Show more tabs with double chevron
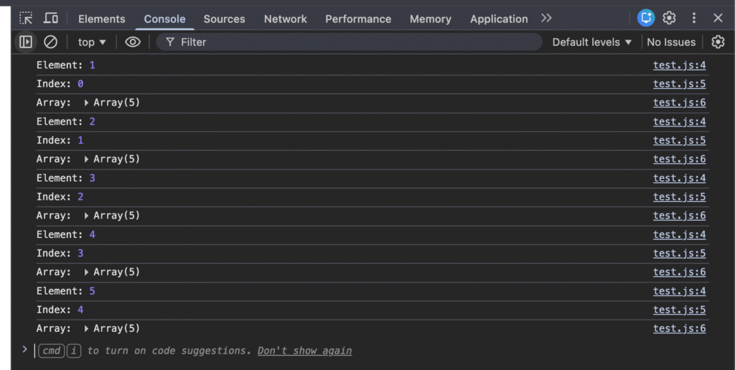Viewport: 735px width, 370px height. pos(546,19)
